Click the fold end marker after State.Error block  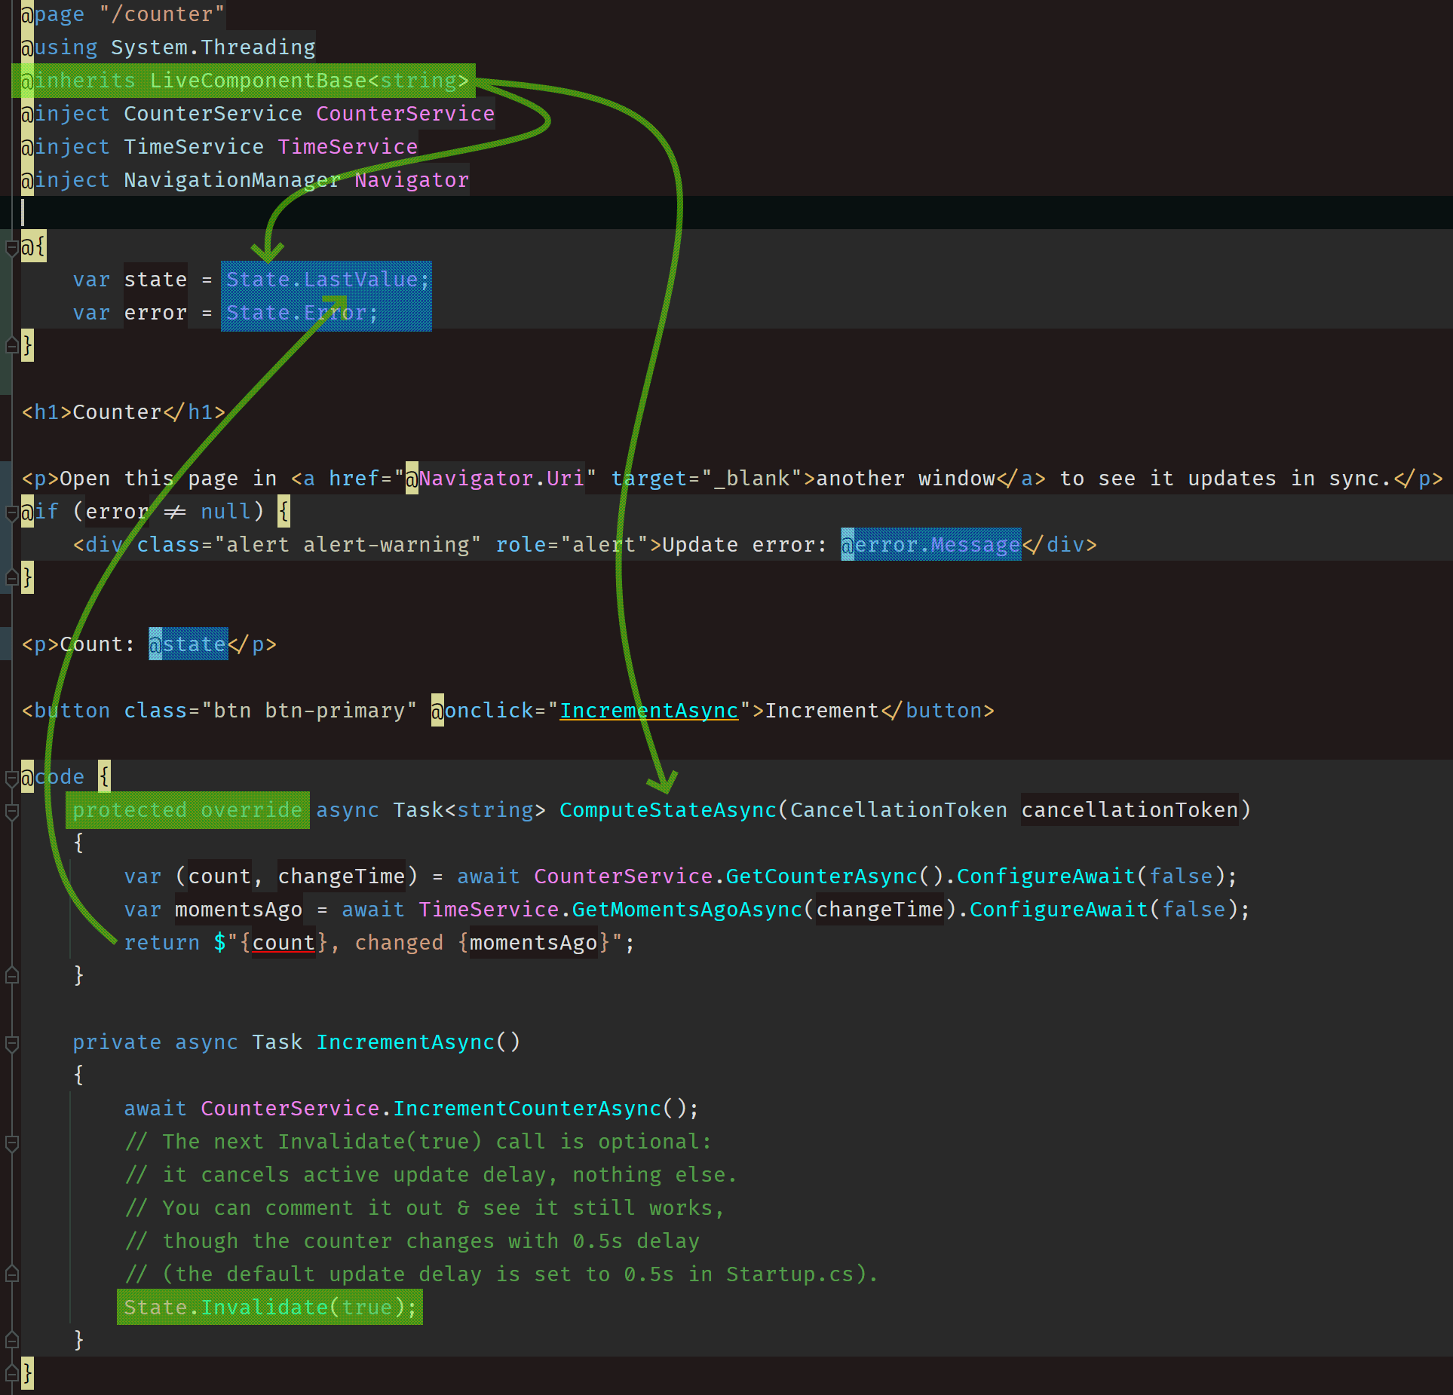click(11, 346)
